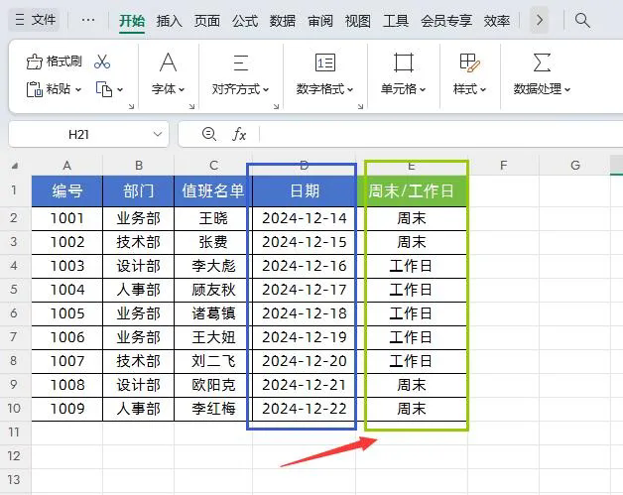Click the copy icon
623x495 pixels.
[x=104, y=89]
